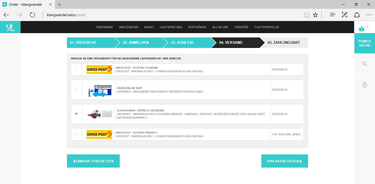Screen dimensions: 375x184
Task: Select Swiss Post PostPac Economy radio button
Action: [76, 69]
